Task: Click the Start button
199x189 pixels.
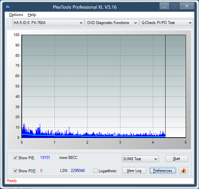Action: point(177,159)
